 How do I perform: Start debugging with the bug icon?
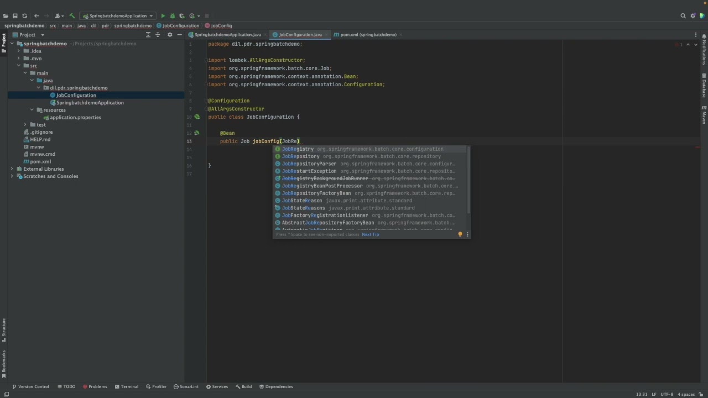pos(172,15)
